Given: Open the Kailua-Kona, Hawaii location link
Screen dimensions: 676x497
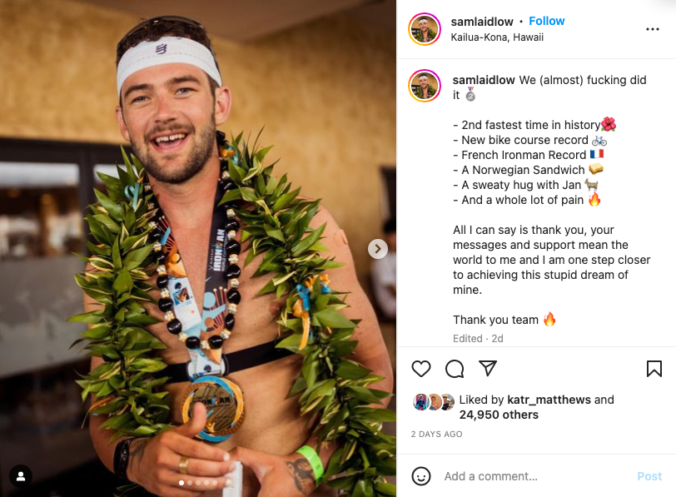Looking at the screenshot, I should point(497,37).
